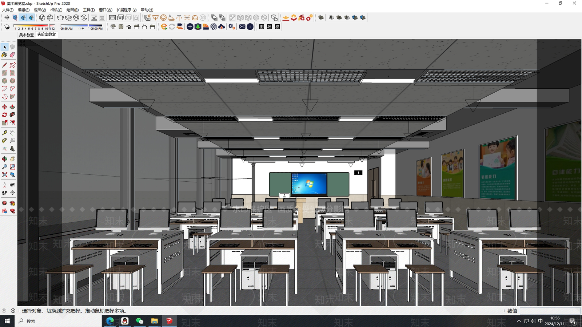582x327 pixels.
Task: Select the Protractor tool
Action: (4, 141)
